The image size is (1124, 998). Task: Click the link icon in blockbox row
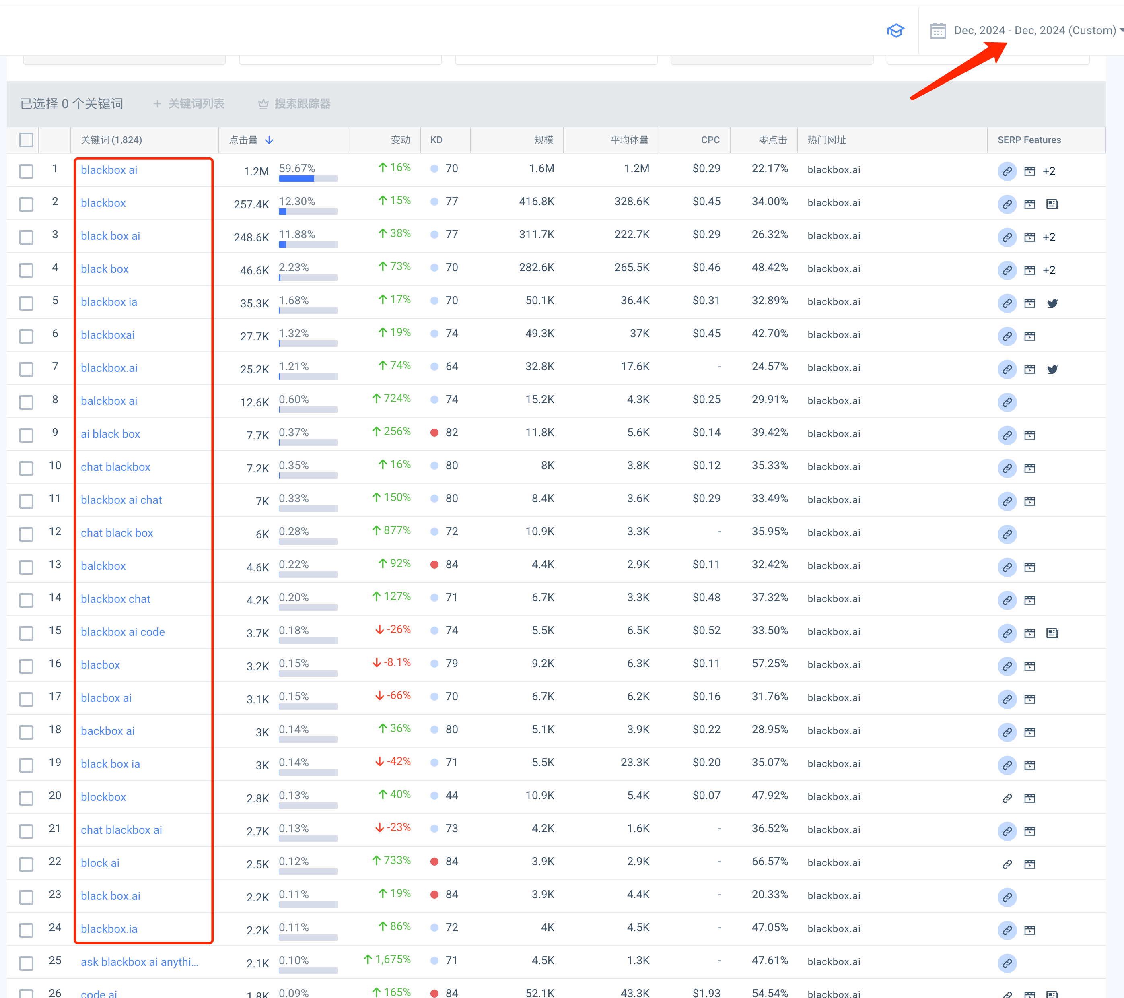[1007, 798]
